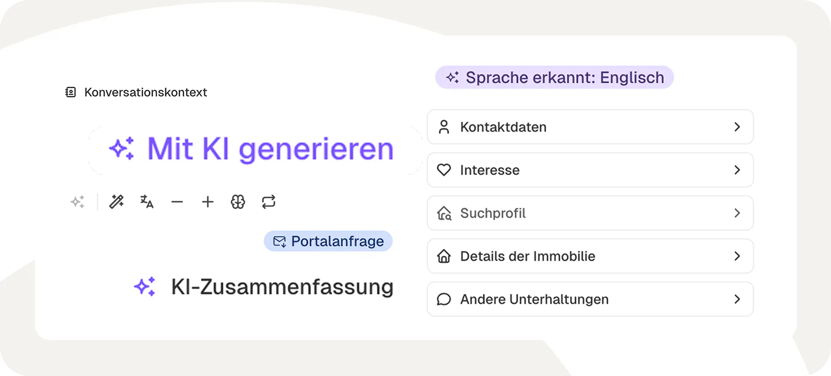Viewport: 831px width, 376px height.
Task: Open the Details der Immobilie row
Action: coord(590,256)
